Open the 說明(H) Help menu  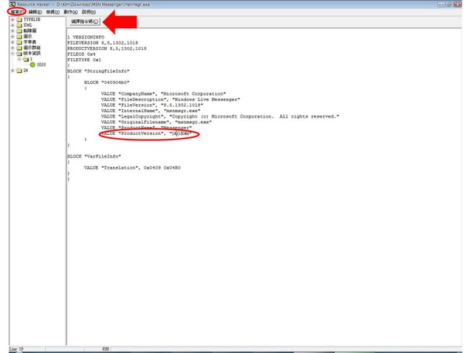89,12
